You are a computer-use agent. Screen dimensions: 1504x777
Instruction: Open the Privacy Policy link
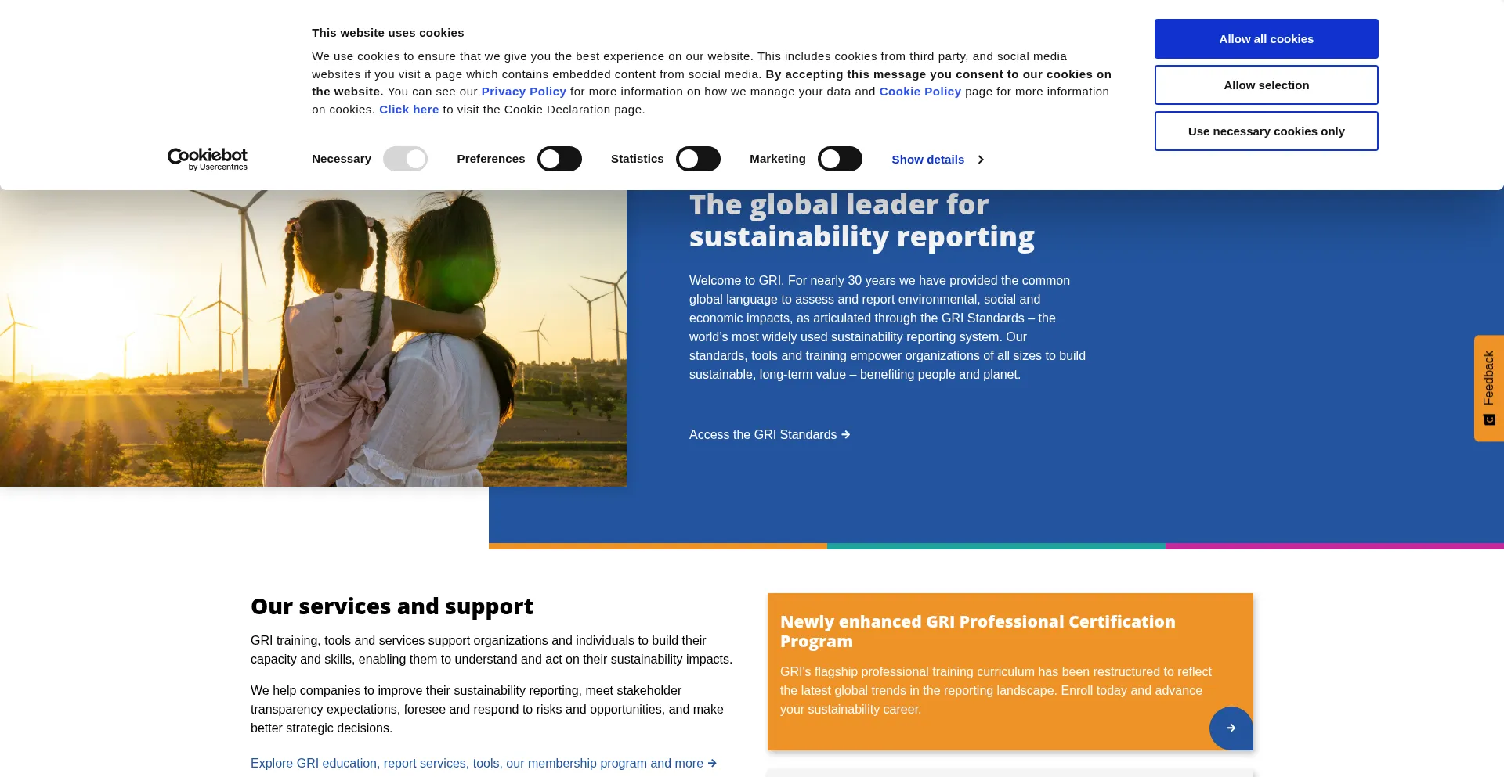point(523,92)
